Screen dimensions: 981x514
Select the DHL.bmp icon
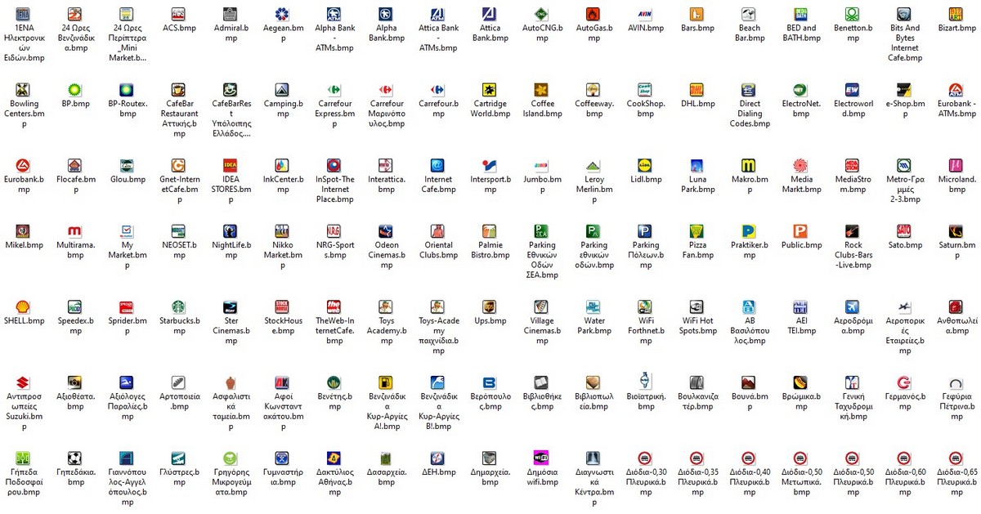[x=697, y=90]
